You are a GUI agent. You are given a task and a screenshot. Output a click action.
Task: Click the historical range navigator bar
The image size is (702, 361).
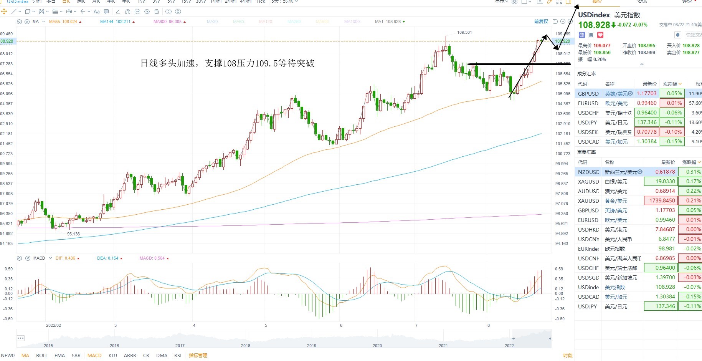point(284,338)
